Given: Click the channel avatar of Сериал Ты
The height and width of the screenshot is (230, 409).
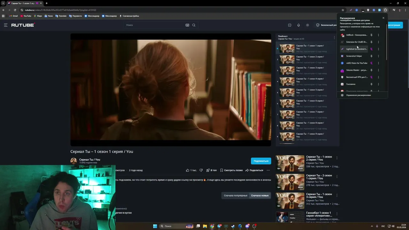Looking at the screenshot, I should (73, 161).
